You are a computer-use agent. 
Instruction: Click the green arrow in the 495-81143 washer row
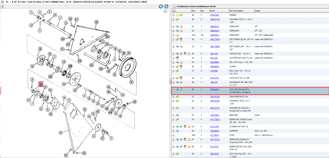click(177, 19)
